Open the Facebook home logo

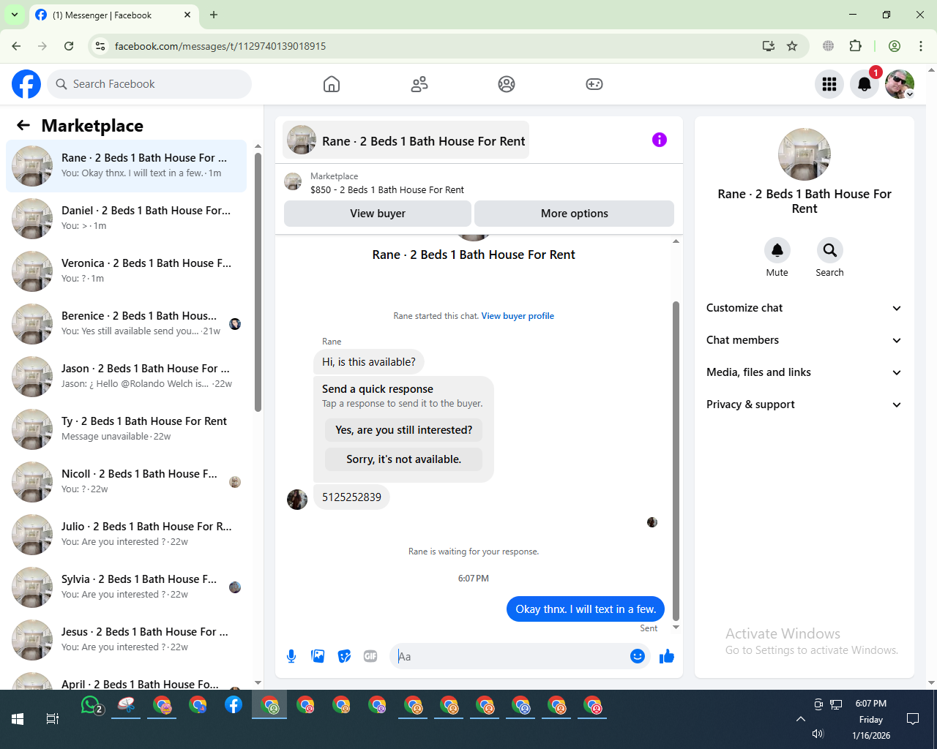26,84
